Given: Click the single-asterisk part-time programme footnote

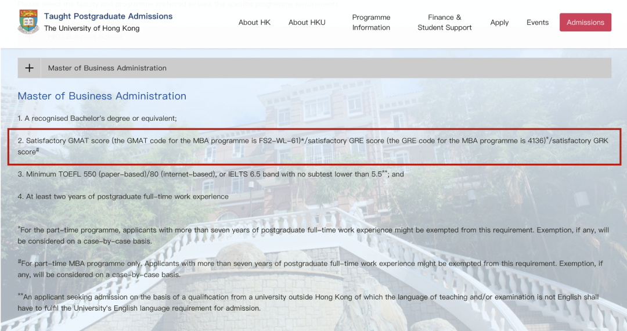Looking at the screenshot, I should pos(312,236).
